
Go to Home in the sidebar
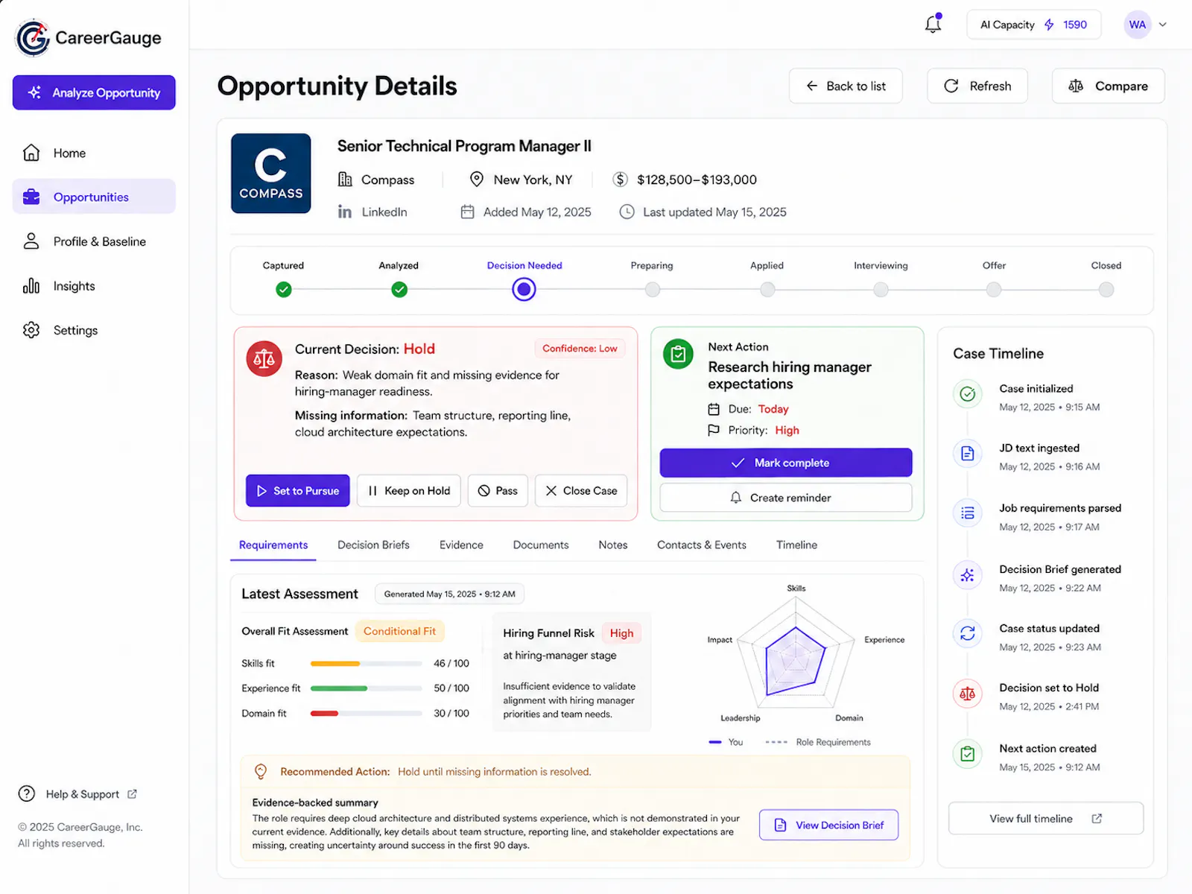pyautogui.click(x=94, y=153)
